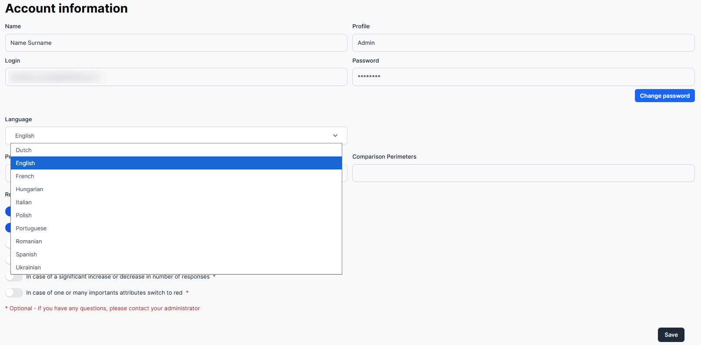
Task: Click the Profile field showing Admin
Action: (523, 43)
